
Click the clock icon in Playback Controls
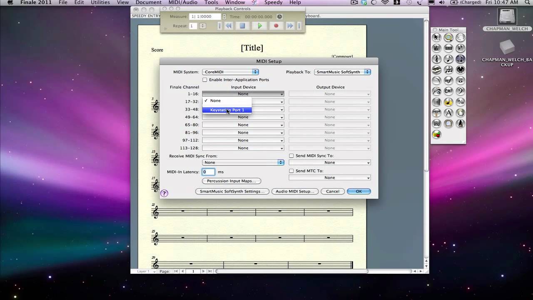(279, 17)
